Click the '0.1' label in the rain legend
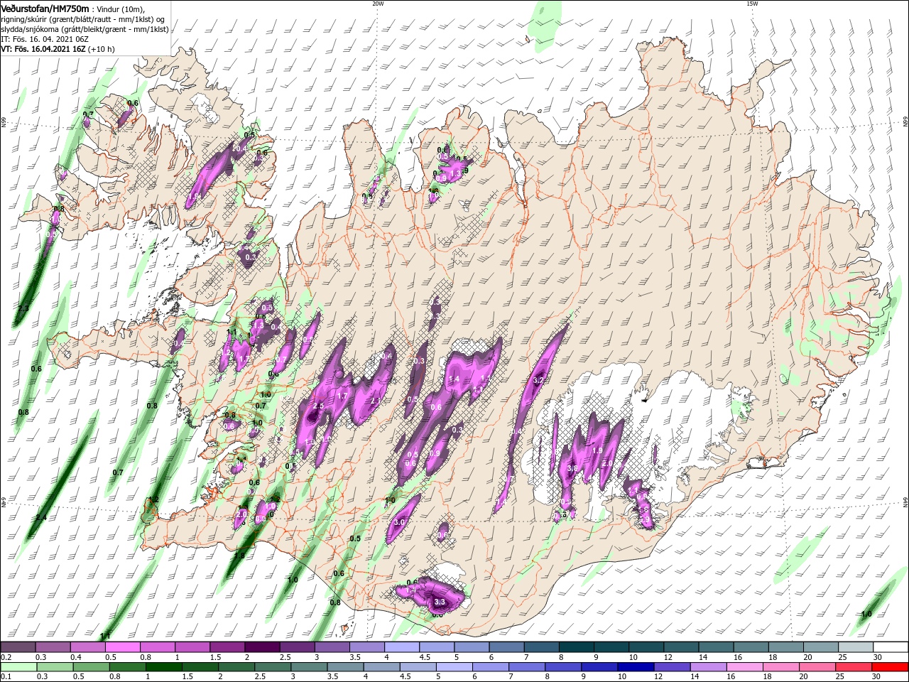The width and height of the screenshot is (909, 682). [x=6, y=676]
